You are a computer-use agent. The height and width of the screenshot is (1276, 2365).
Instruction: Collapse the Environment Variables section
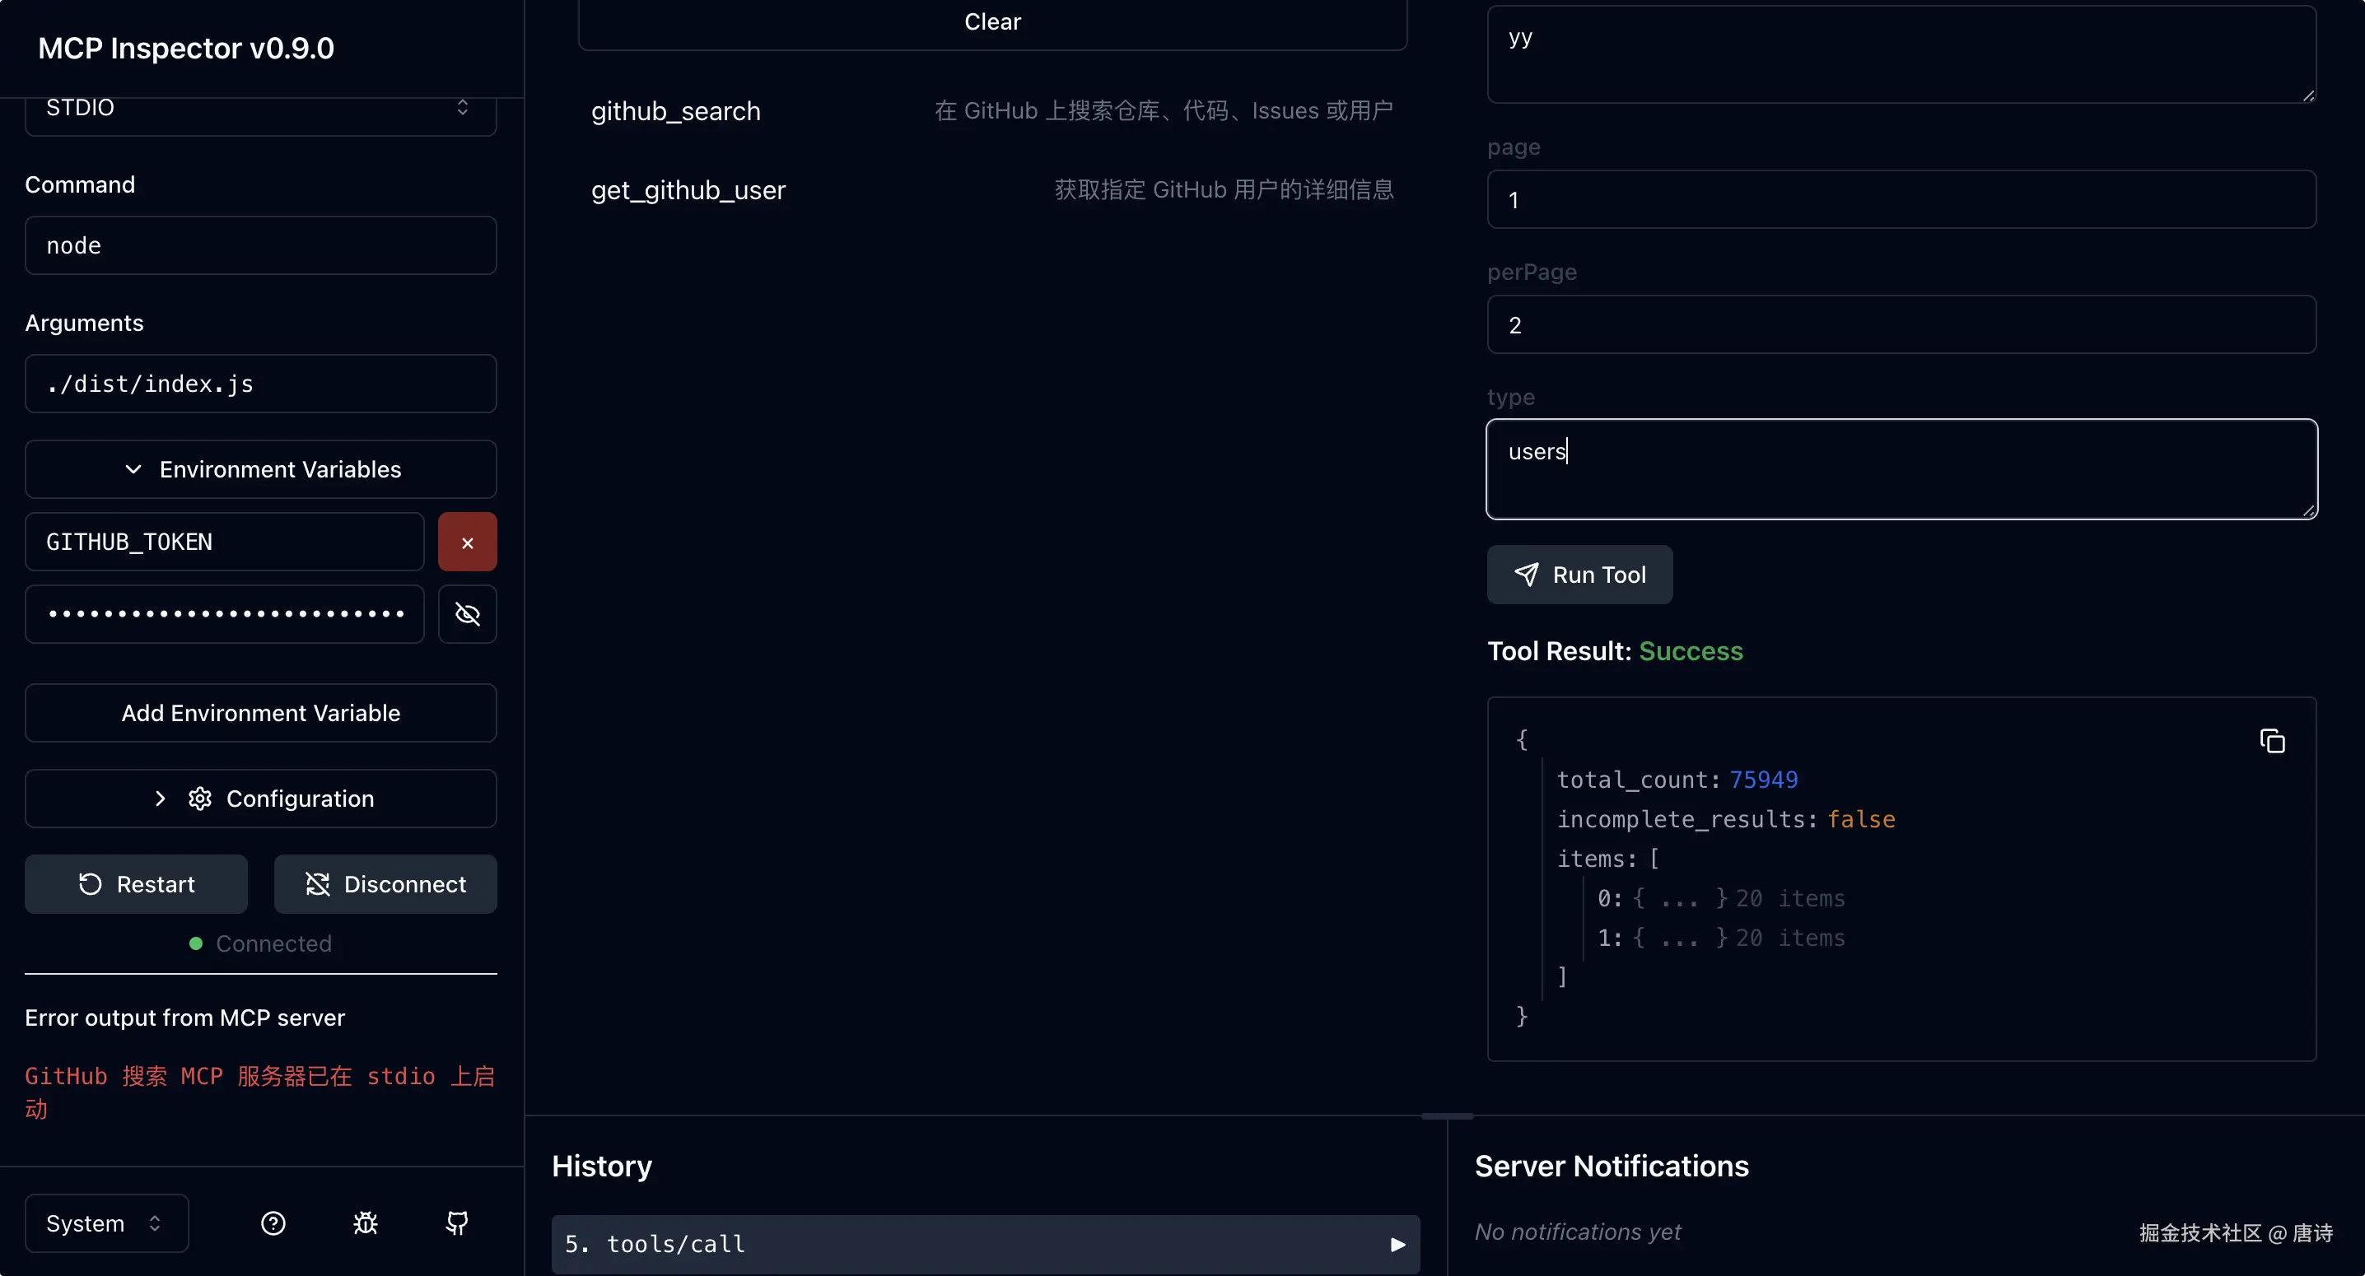(x=261, y=469)
